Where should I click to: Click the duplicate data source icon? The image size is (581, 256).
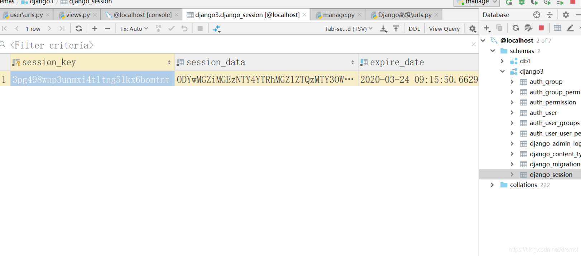(499, 28)
